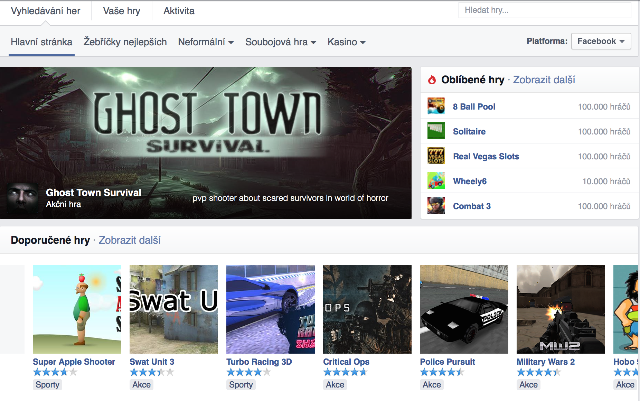
Task: Open the Hobo game thumbnail
Action: pyautogui.click(x=626, y=309)
